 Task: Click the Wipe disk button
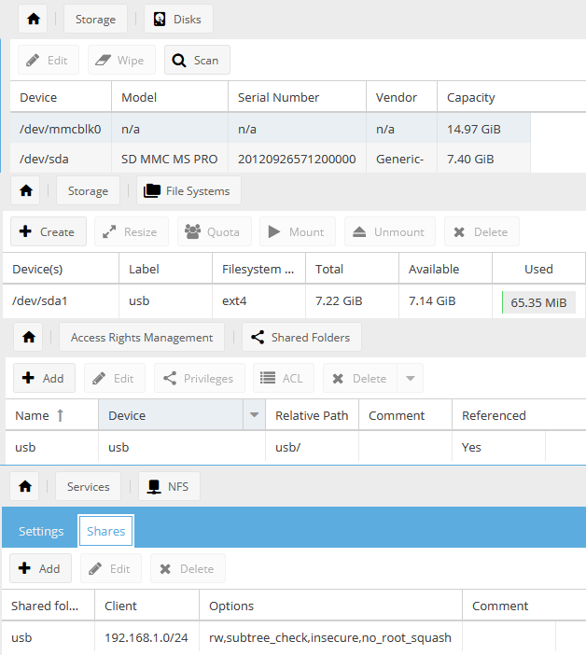click(121, 61)
